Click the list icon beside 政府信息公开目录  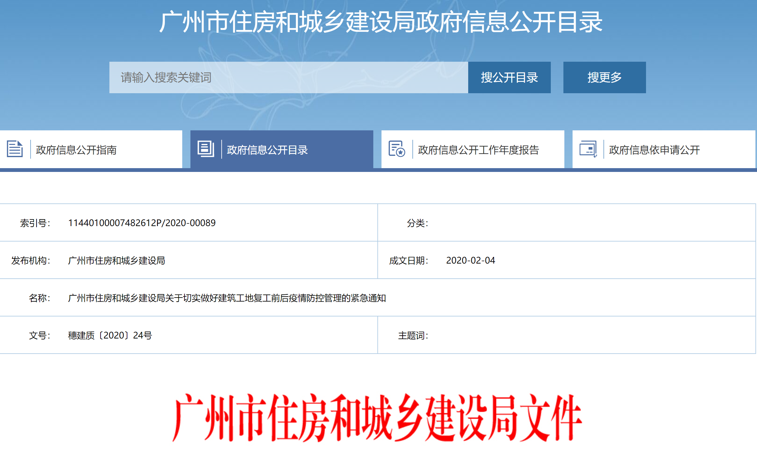(206, 149)
